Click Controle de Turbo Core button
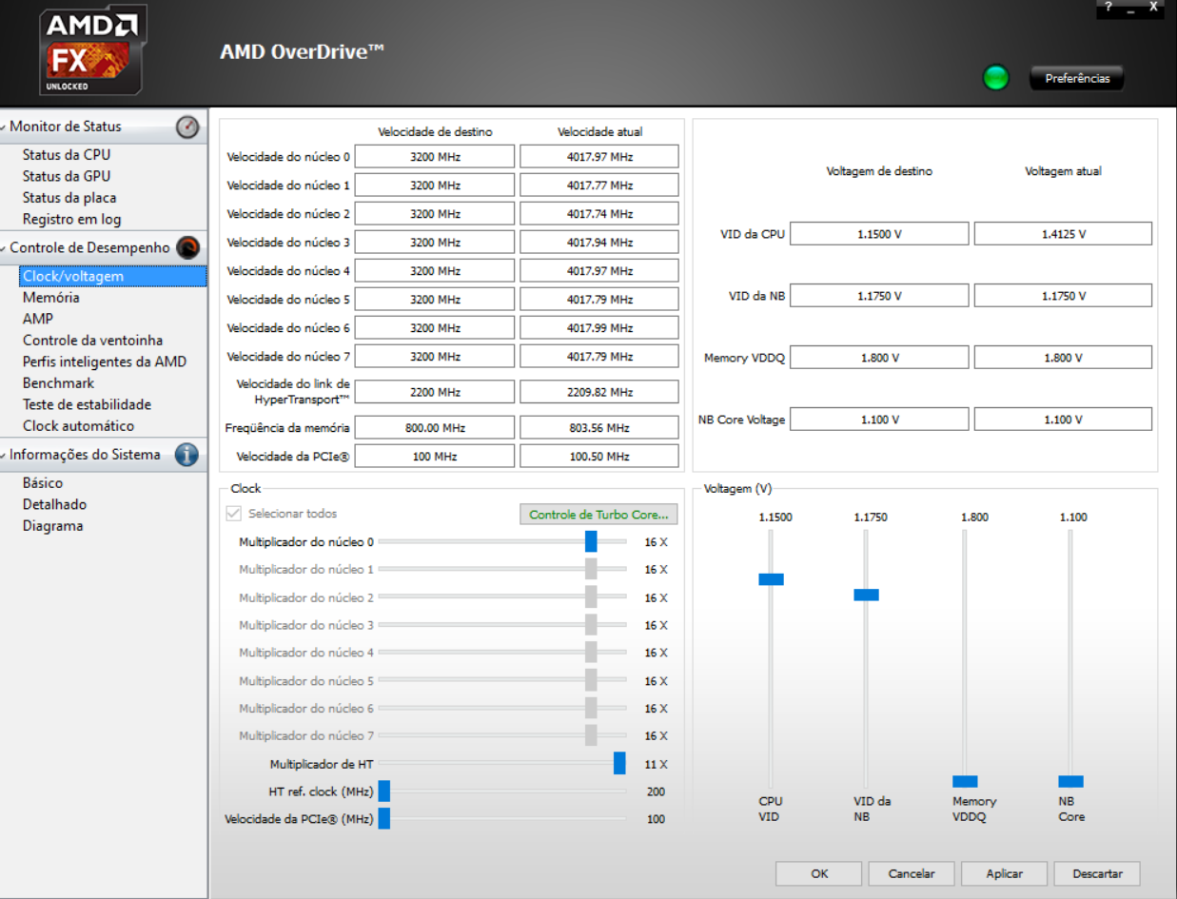 click(x=598, y=515)
